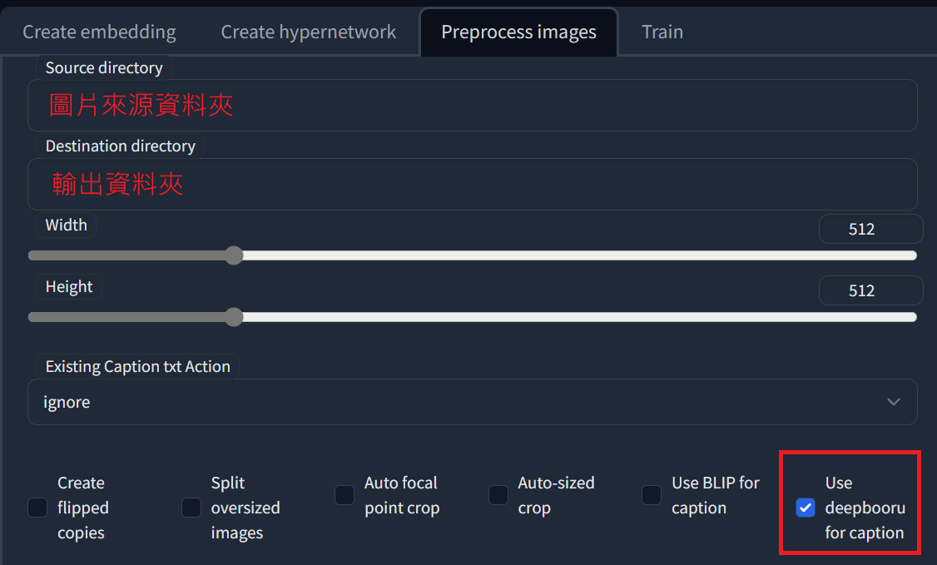Enable the Auto-sized crop option
Viewport: 937px width, 565px height.
coord(498,494)
